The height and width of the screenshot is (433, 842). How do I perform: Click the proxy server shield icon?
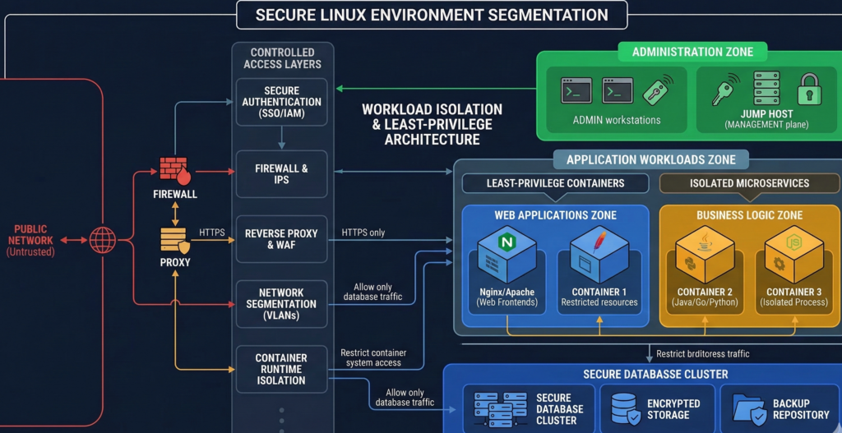point(175,240)
